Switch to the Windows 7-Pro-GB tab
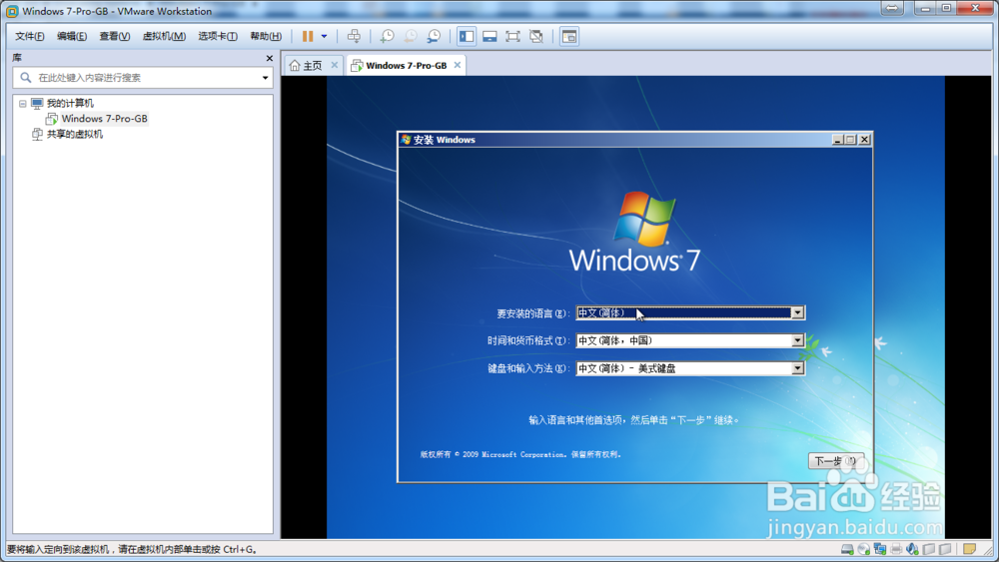The height and width of the screenshot is (562, 999). tap(407, 66)
